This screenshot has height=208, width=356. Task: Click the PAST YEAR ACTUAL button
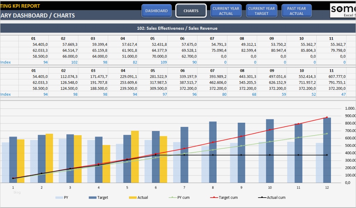click(297, 10)
